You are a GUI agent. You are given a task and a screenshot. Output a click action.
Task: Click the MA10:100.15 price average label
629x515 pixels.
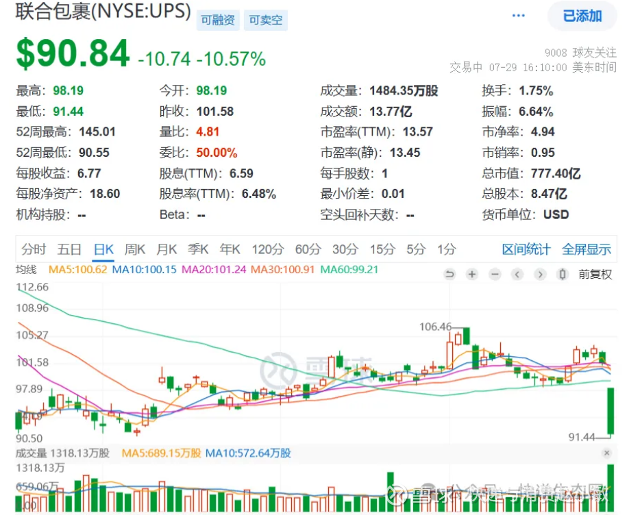pos(144,270)
